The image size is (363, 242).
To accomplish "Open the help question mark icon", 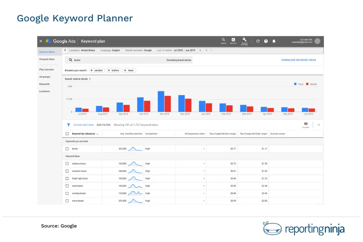I will [266, 41].
